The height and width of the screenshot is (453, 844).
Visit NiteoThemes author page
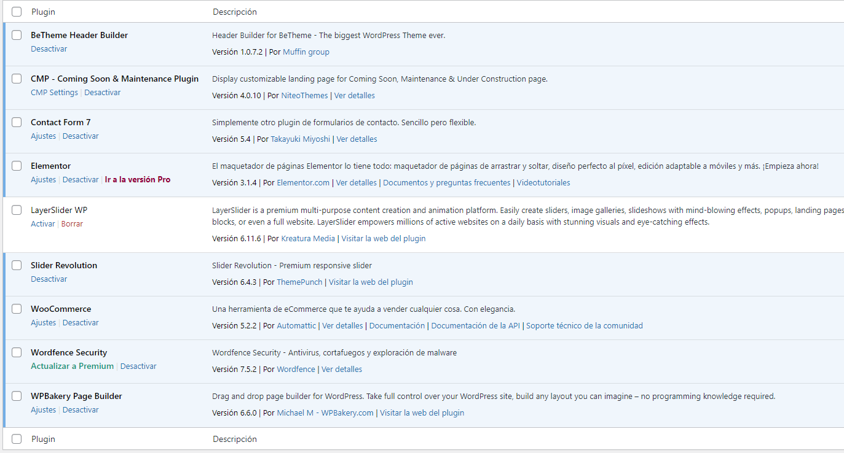click(x=304, y=96)
